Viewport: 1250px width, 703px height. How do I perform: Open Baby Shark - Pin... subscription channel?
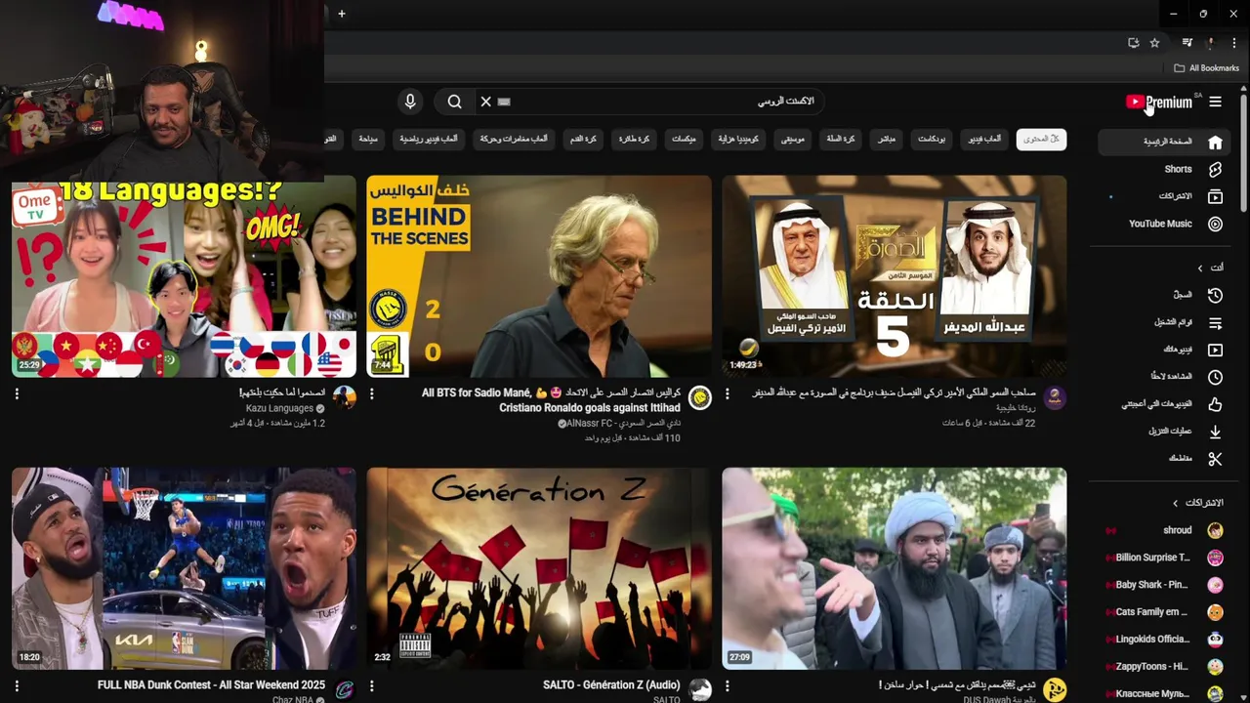[x=1164, y=585]
